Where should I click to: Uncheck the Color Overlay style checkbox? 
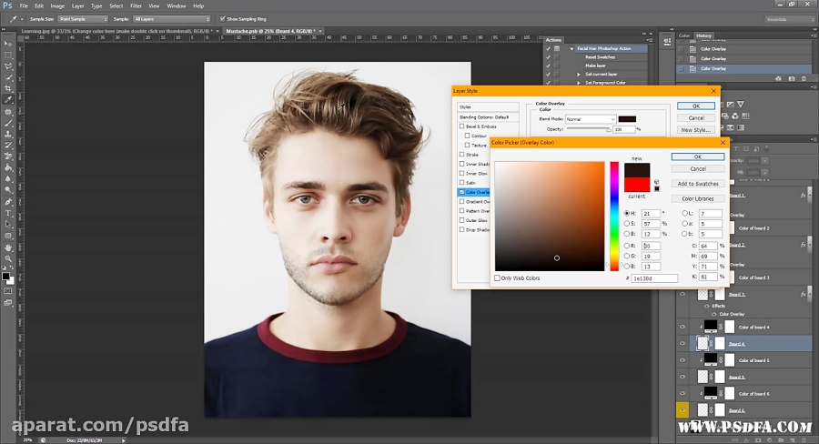tap(461, 192)
